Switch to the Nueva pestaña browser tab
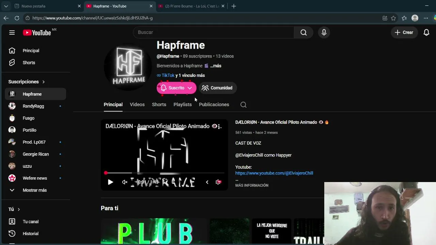The height and width of the screenshot is (245, 436). point(48,6)
